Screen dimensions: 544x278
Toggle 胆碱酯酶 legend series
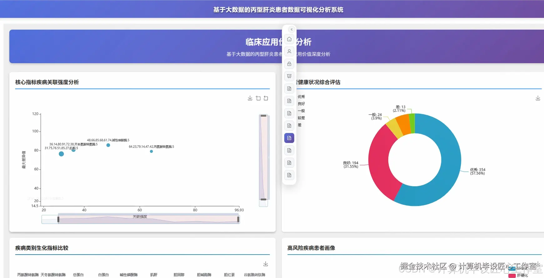[204, 275]
